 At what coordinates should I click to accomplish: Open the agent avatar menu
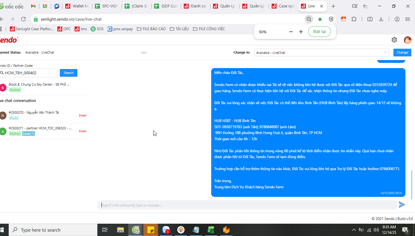point(408,40)
